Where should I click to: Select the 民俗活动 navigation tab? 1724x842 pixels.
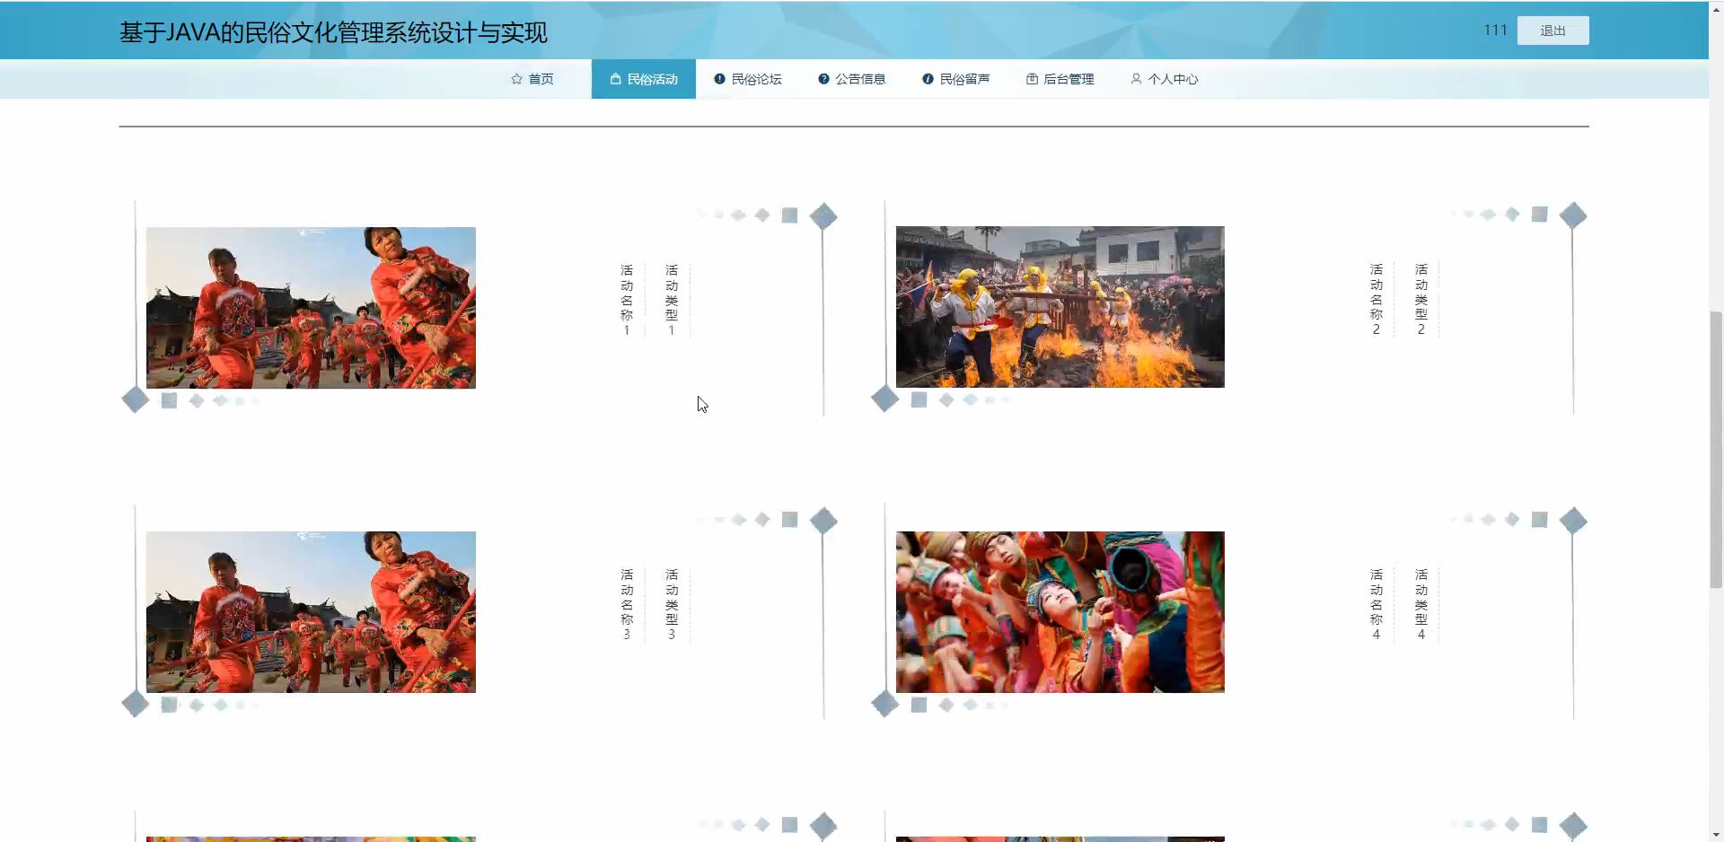click(644, 79)
